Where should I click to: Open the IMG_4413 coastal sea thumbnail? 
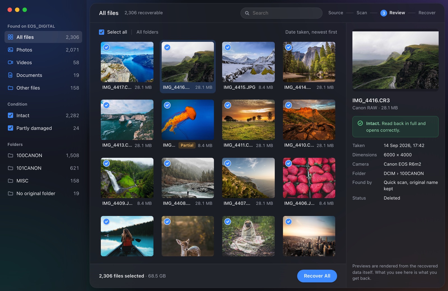127,120
